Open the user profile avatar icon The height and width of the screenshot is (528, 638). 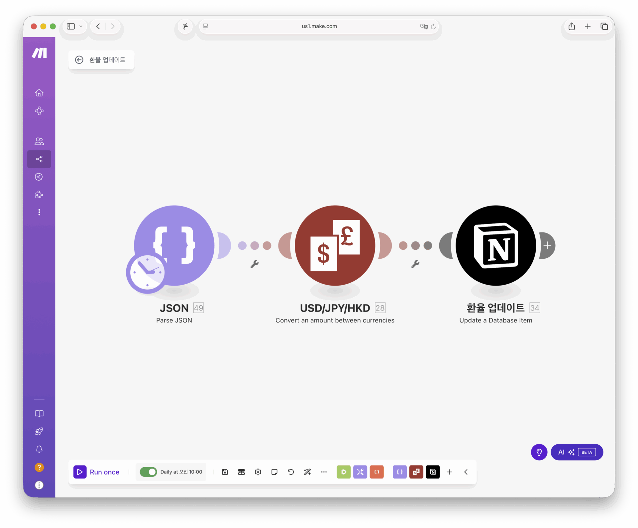(39, 485)
